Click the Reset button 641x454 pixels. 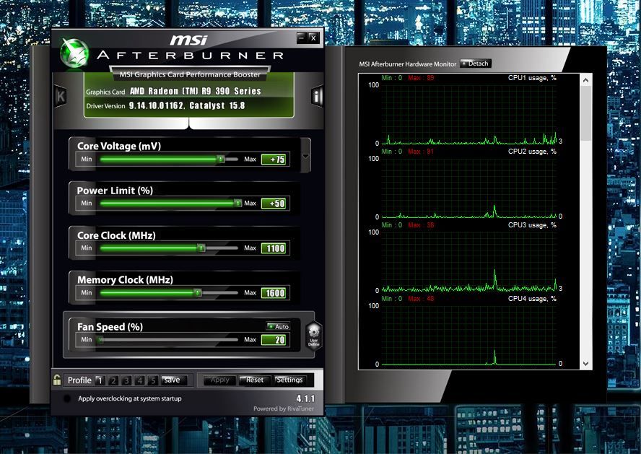[x=255, y=380]
